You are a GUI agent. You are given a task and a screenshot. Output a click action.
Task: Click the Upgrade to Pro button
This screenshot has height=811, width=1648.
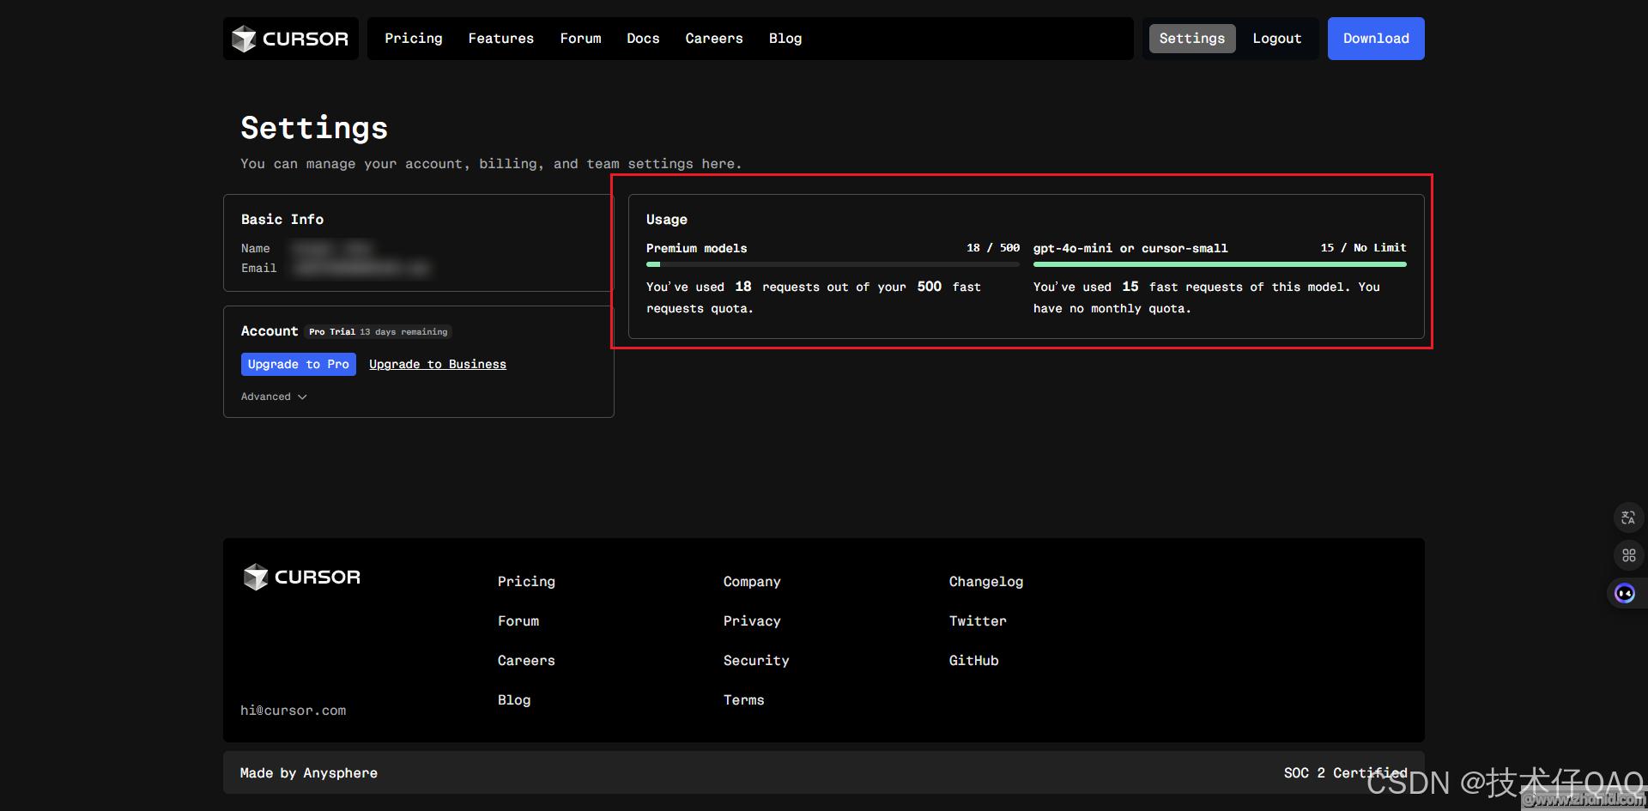coord(298,364)
